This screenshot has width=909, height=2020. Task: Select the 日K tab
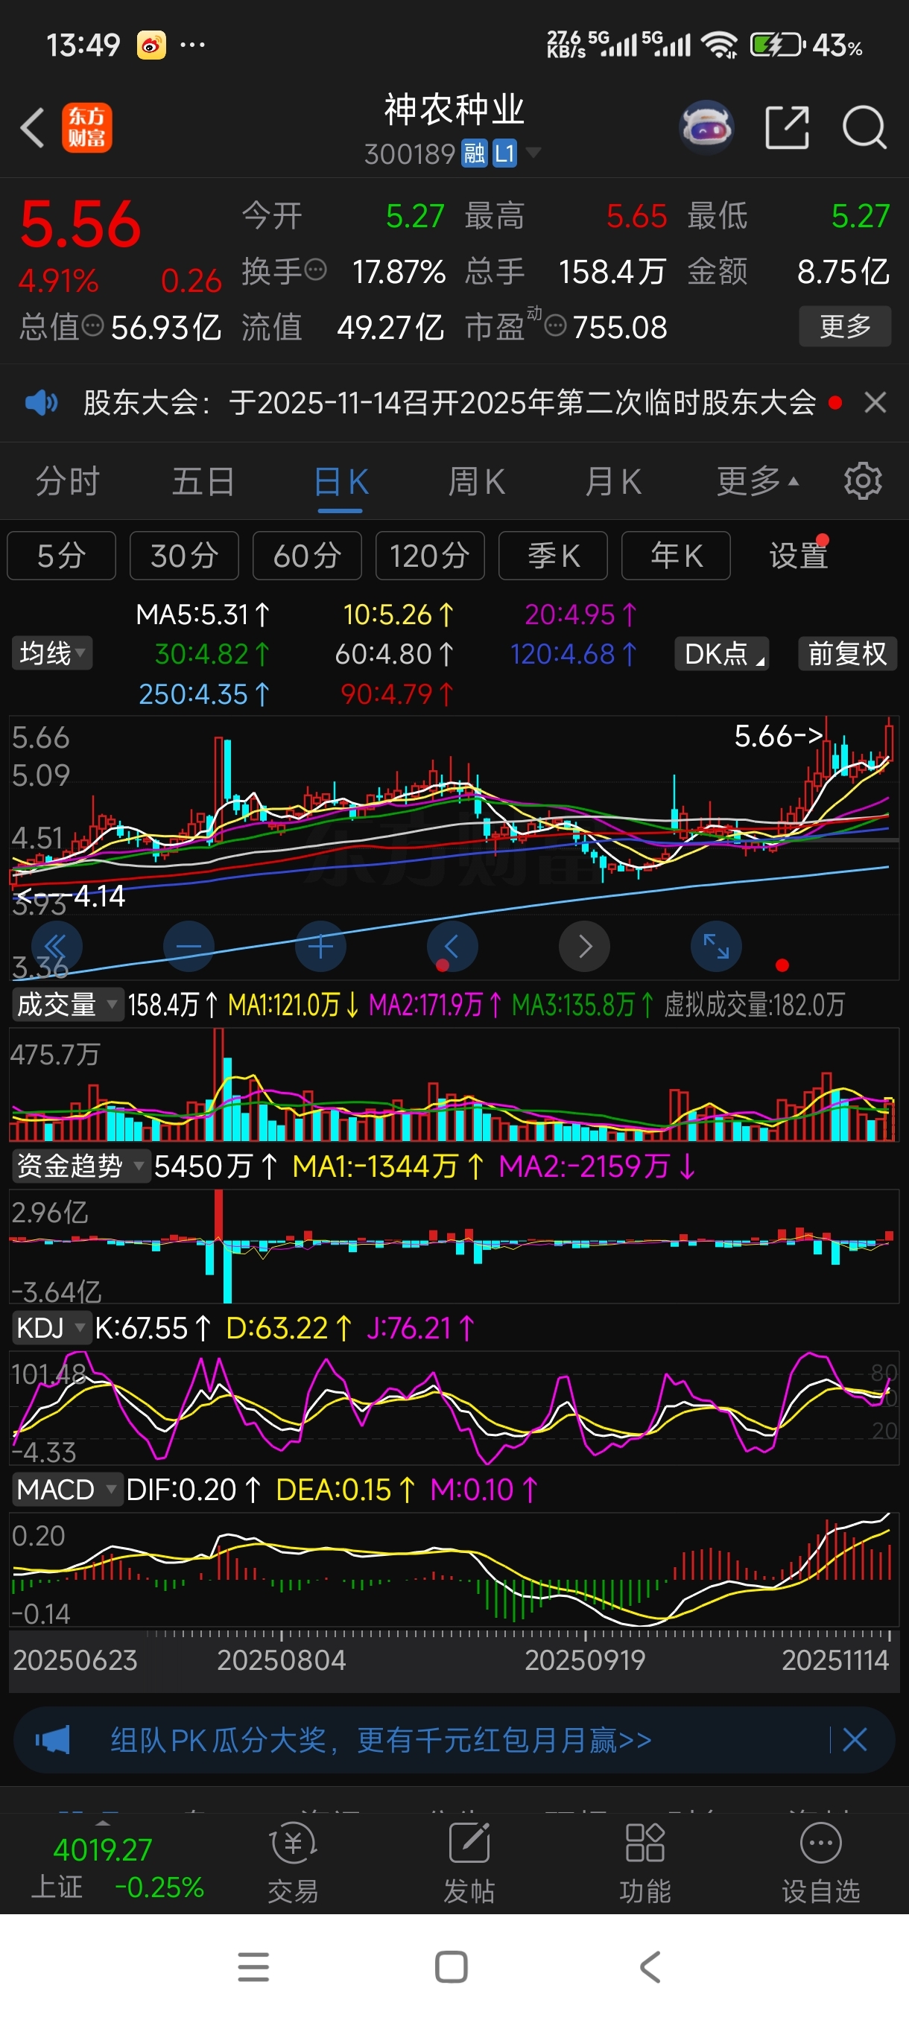tap(341, 480)
